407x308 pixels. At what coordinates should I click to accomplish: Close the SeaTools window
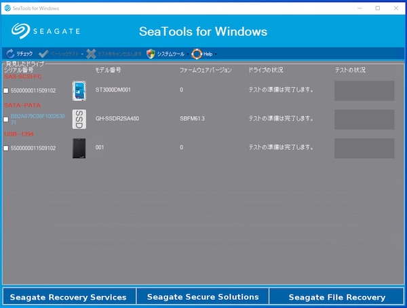pos(396,8)
